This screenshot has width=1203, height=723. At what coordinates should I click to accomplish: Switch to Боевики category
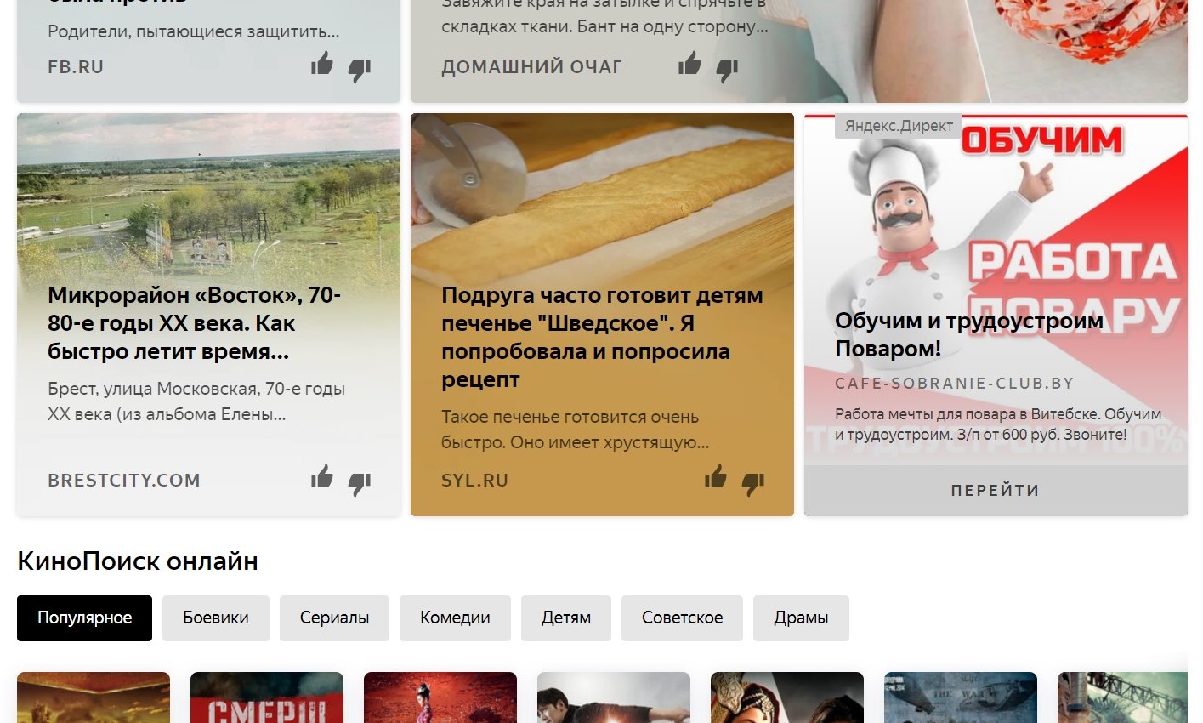pos(216,618)
